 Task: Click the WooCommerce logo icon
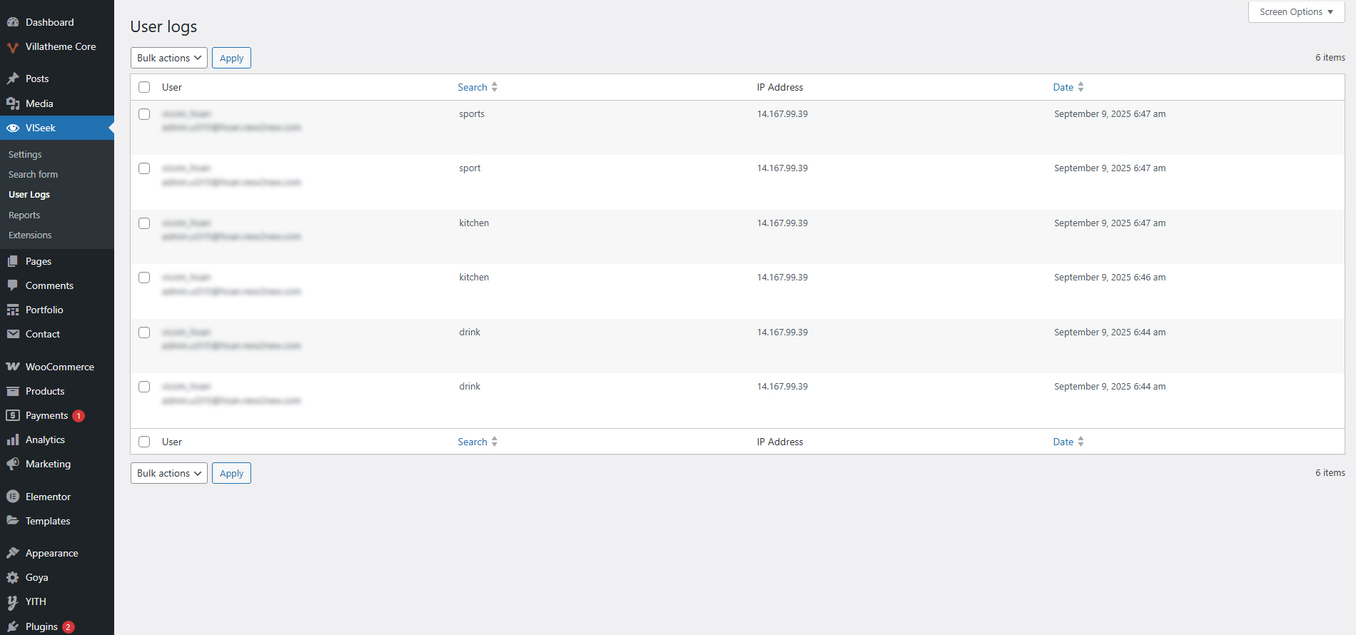coord(13,367)
